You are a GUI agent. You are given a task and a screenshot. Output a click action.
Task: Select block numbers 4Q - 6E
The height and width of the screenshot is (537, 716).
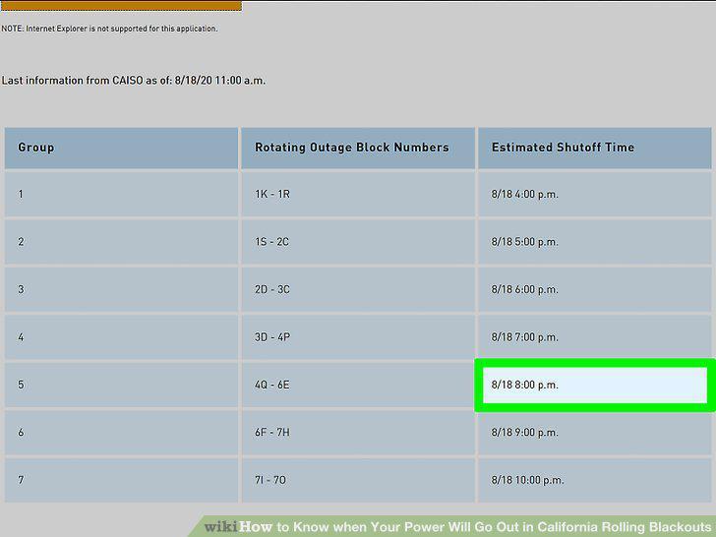358,385
